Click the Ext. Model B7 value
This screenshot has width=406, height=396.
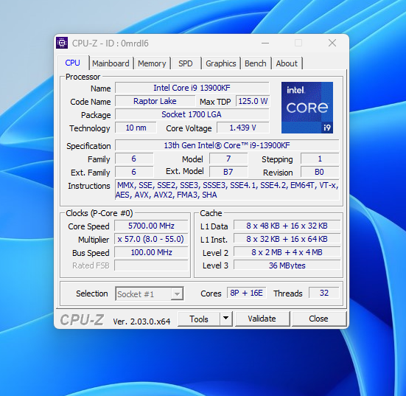[x=228, y=172]
